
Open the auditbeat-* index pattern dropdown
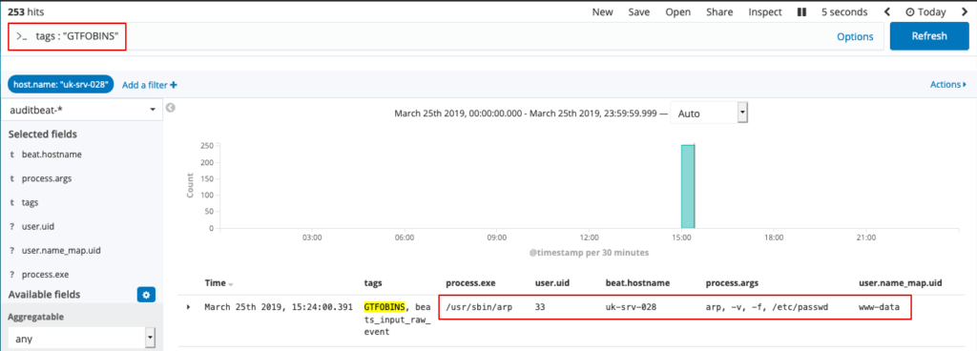point(82,110)
